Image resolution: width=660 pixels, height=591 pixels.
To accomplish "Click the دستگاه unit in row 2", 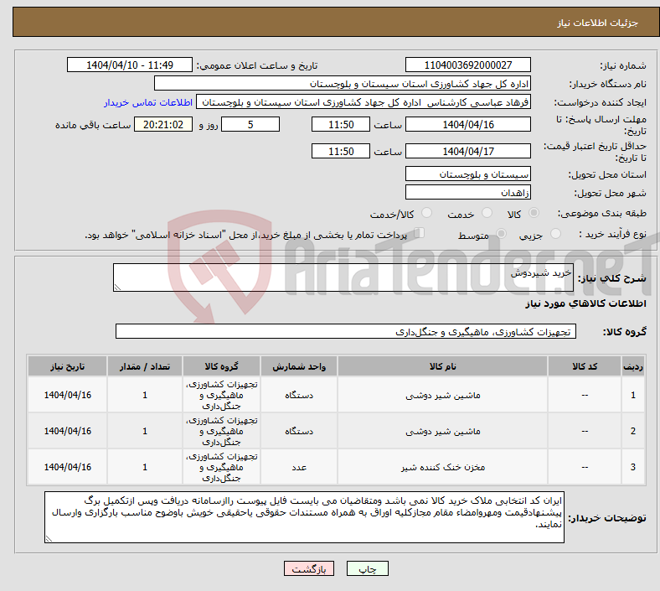I will click(x=299, y=432).
